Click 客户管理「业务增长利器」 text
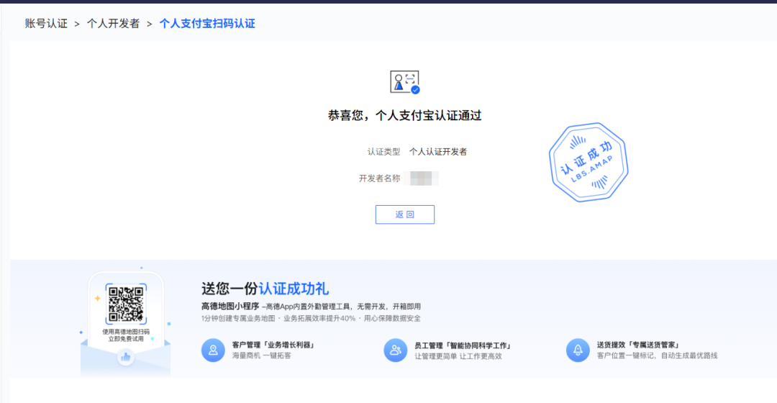Screen dimensions: 777x403 pos(274,345)
